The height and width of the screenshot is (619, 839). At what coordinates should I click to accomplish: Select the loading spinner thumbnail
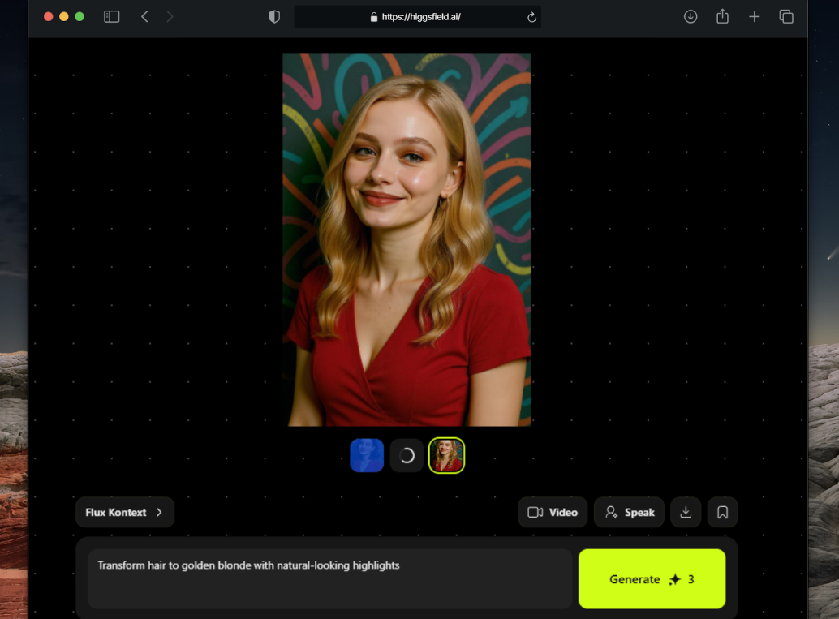[x=407, y=455]
